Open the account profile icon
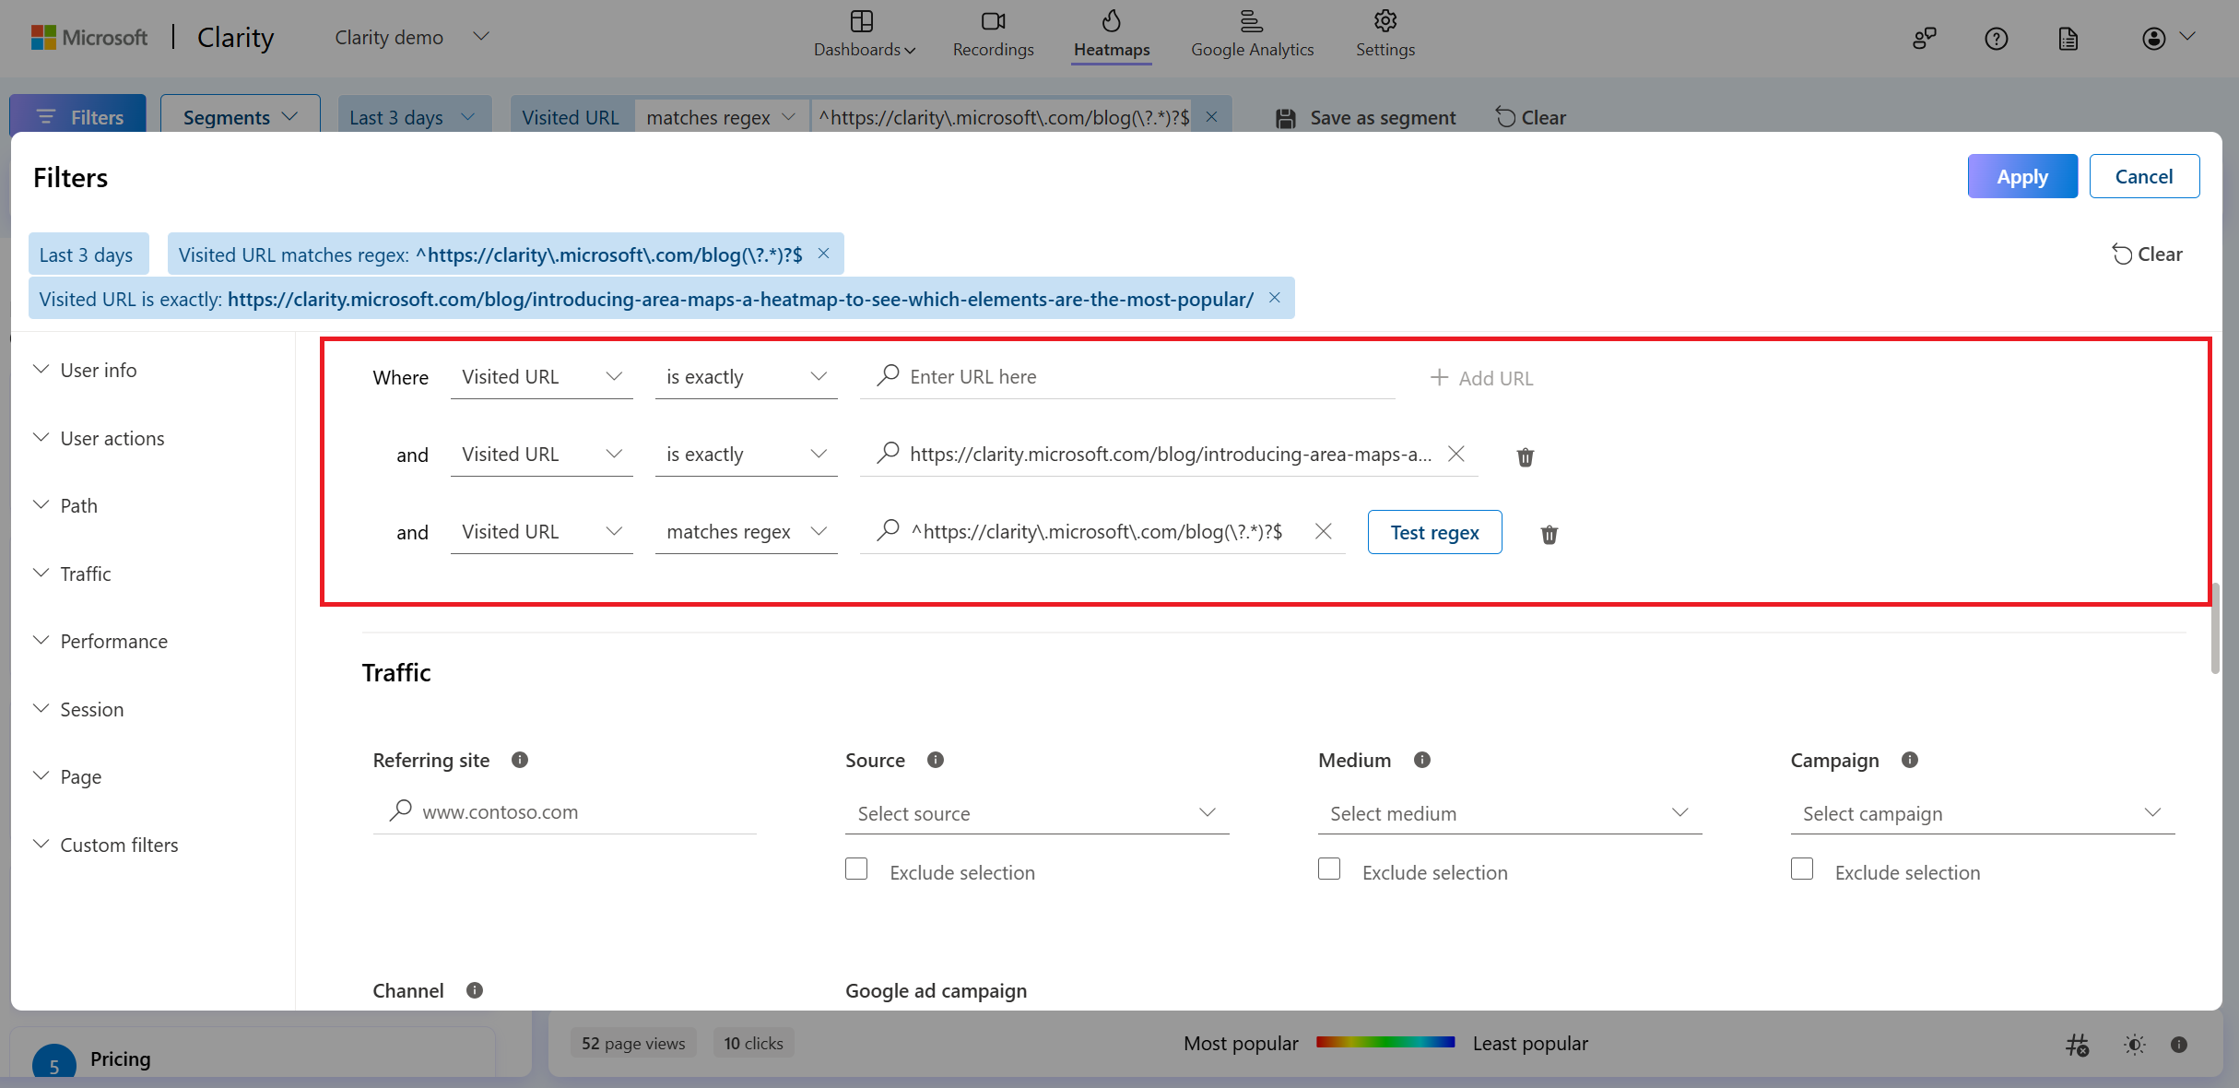 [2153, 39]
